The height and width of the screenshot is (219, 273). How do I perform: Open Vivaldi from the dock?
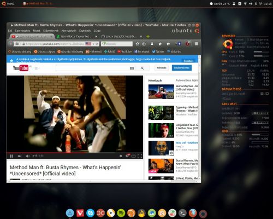(x=80, y=213)
